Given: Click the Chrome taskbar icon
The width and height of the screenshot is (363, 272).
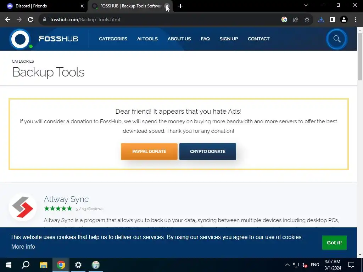Looking at the screenshot, I should [x=61, y=265].
